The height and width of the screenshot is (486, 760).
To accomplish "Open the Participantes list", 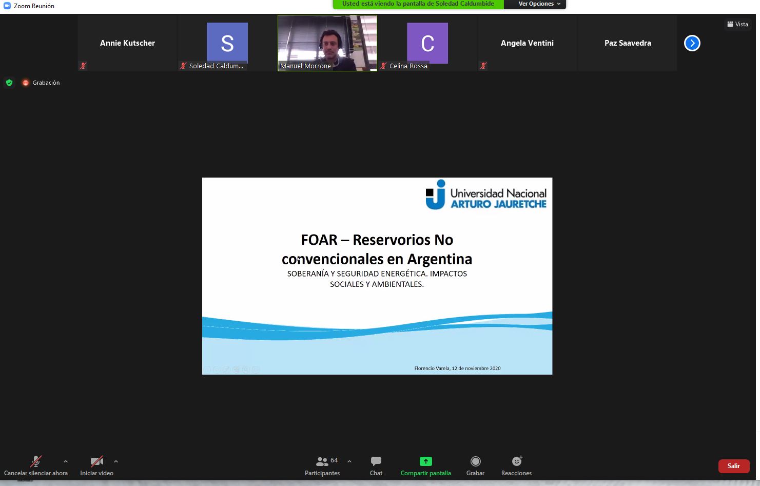I will click(322, 461).
